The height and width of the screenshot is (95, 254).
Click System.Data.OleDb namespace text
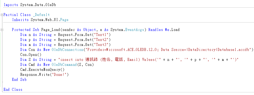coord(38,5)
